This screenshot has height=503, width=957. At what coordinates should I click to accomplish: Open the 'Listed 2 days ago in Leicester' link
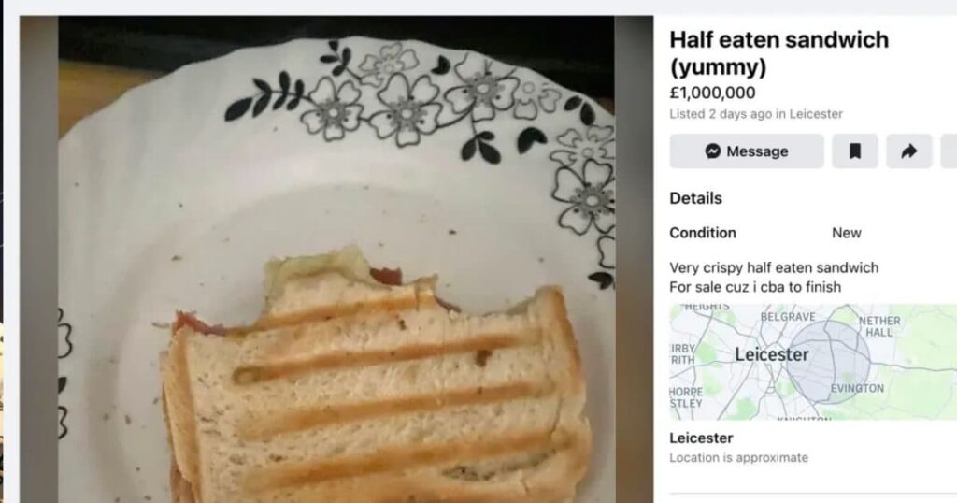pos(755,114)
